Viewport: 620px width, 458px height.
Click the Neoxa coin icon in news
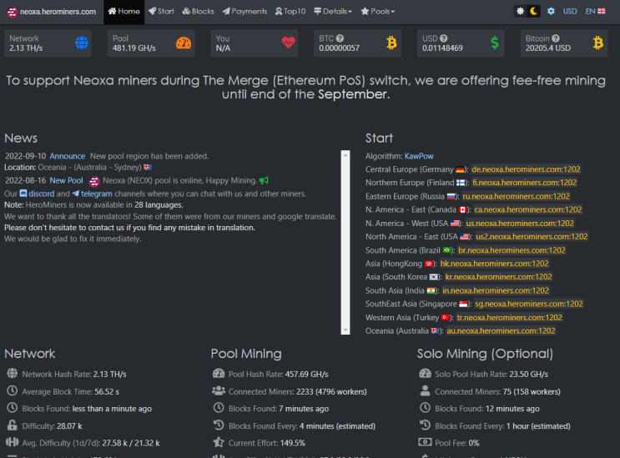(94, 181)
